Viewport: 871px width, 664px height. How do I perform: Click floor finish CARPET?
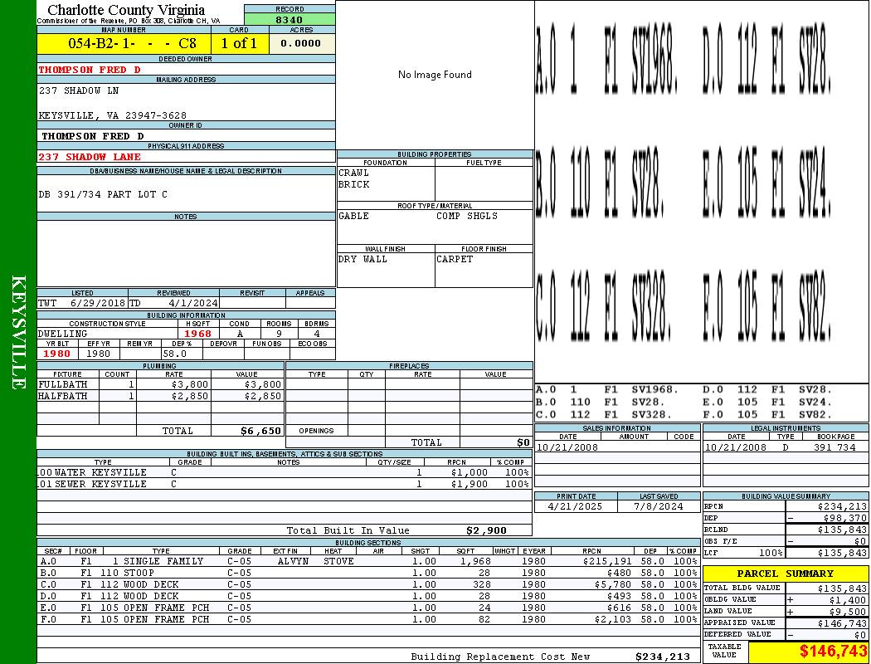(x=455, y=259)
